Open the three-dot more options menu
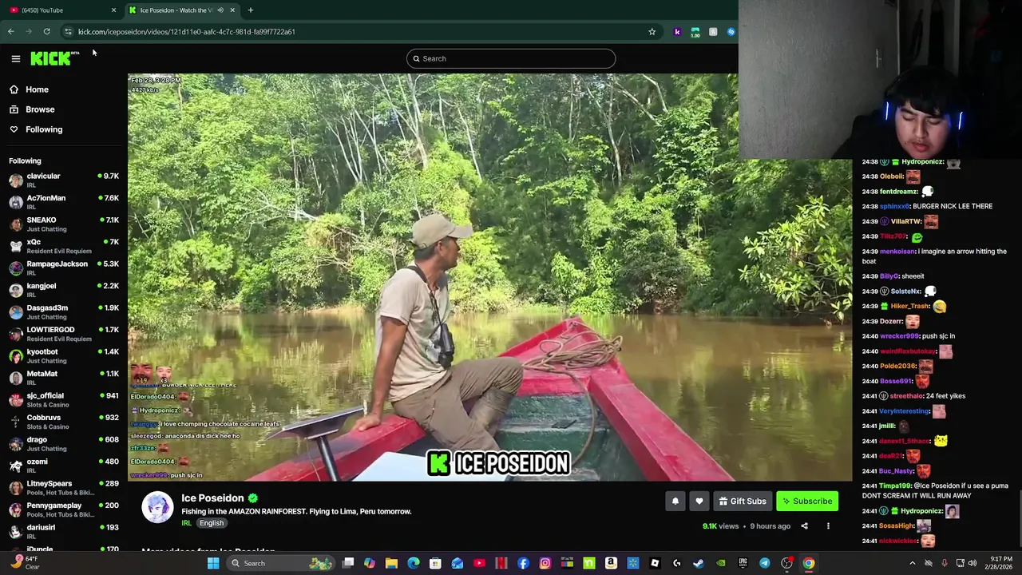 [x=828, y=526]
